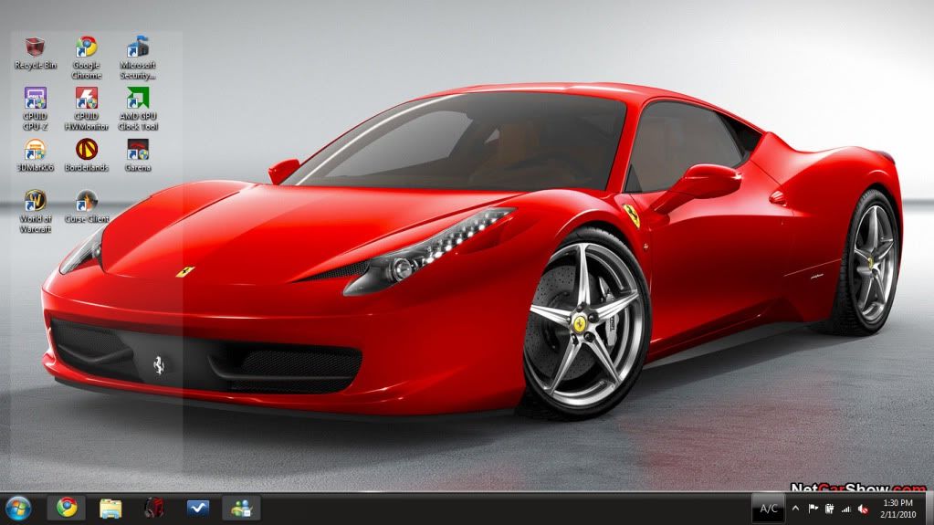The image size is (934, 525).
Task: Select the Curse Client desktop shortcut
Action: pyautogui.click(x=87, y=206)
